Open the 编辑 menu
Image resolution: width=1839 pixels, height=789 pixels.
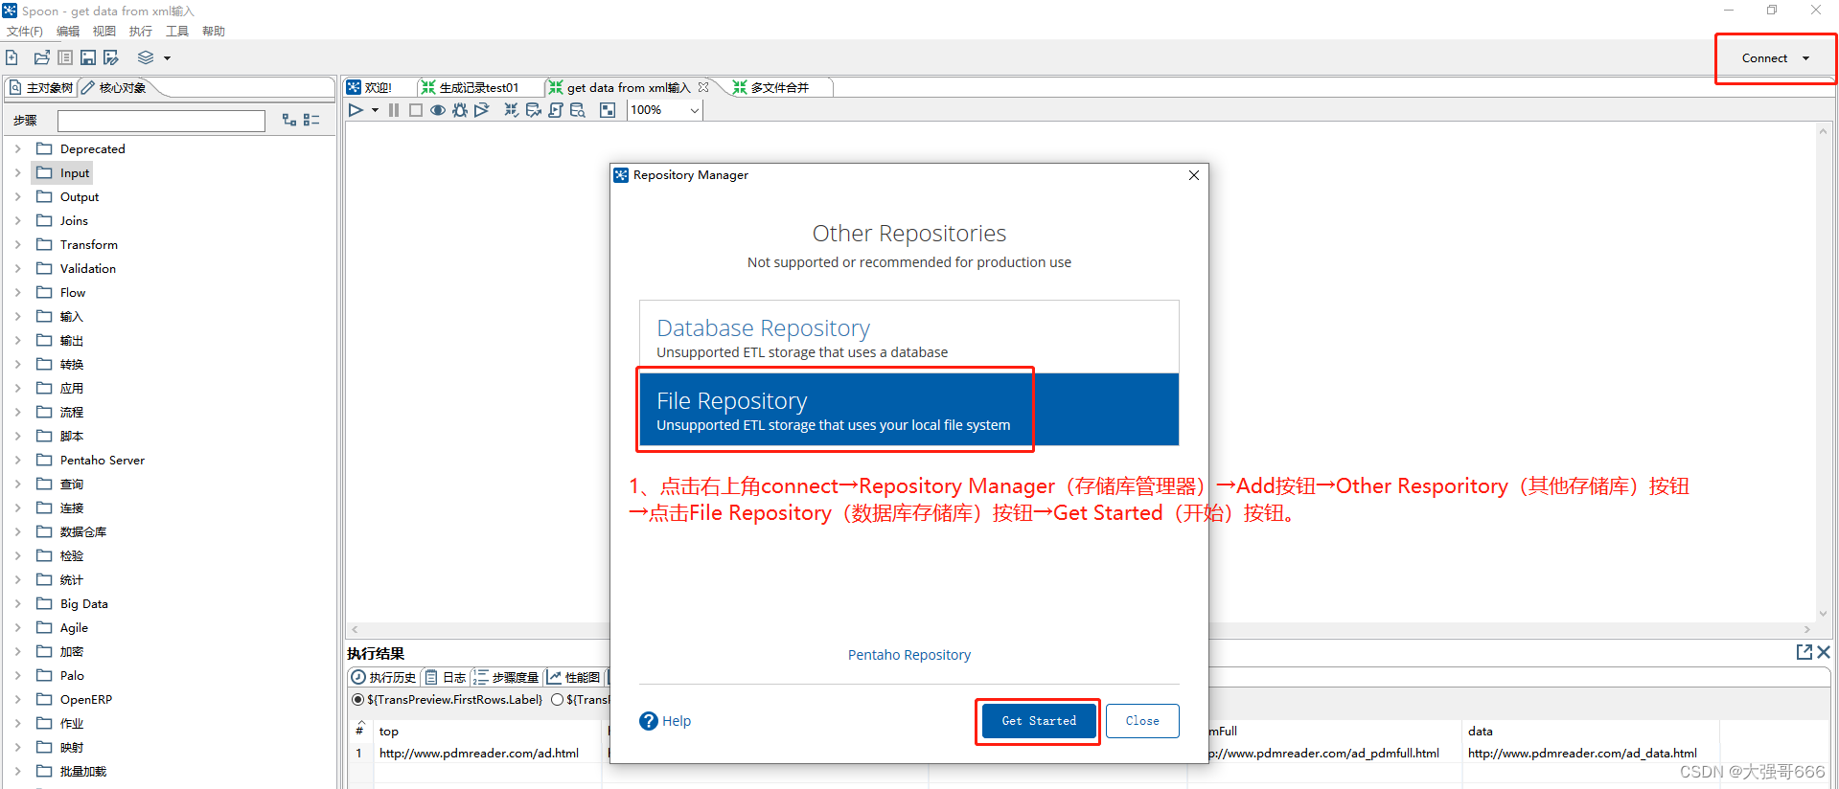[68, 32]
